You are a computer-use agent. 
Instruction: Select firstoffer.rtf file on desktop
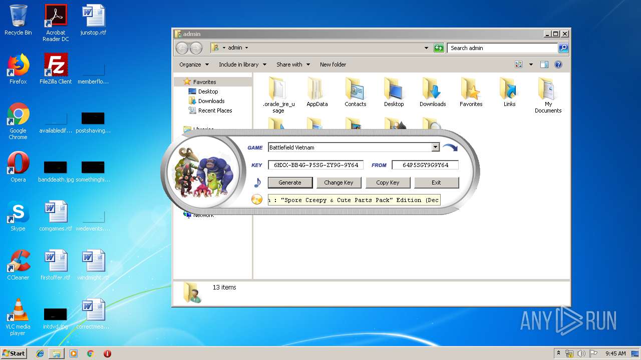coord(56,265)
